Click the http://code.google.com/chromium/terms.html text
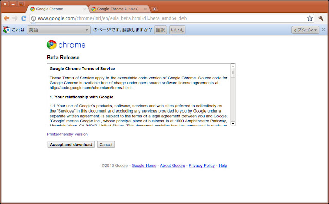This screenshot has width=329, height=204. (x=91, y=88)
